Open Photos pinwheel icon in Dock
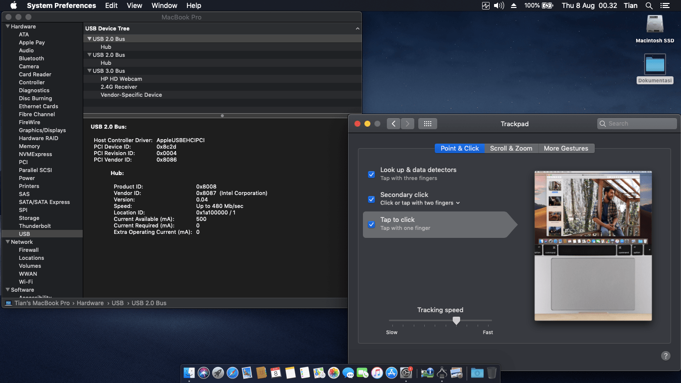 [334, 373]
